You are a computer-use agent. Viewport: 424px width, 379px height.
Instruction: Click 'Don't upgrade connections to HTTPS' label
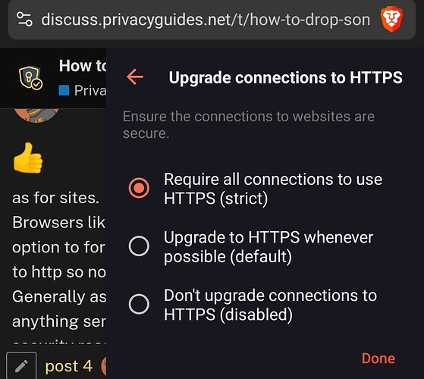(270, 305)
